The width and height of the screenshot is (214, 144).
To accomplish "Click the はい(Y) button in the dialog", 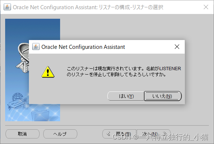I will (x=126, y=96).
